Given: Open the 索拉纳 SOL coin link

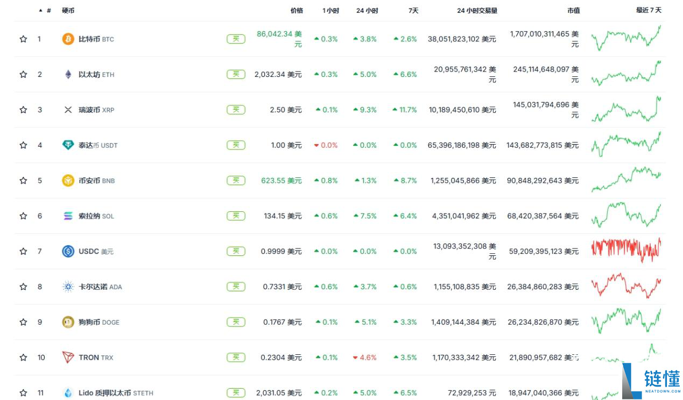Looking at the screenshot, I should pyautogui.click(x=96, y=217).
